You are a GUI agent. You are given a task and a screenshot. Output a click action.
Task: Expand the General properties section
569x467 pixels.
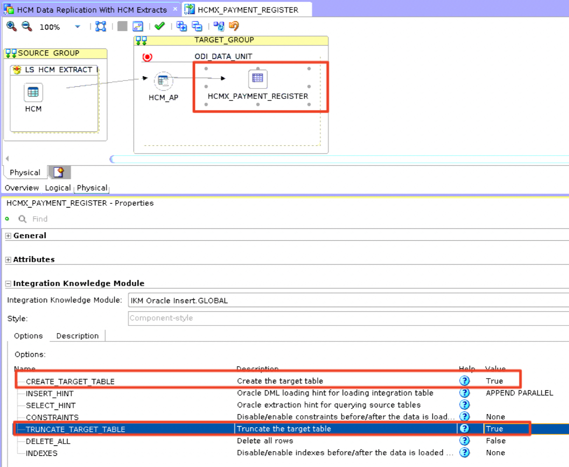click(x=8, y=236)
